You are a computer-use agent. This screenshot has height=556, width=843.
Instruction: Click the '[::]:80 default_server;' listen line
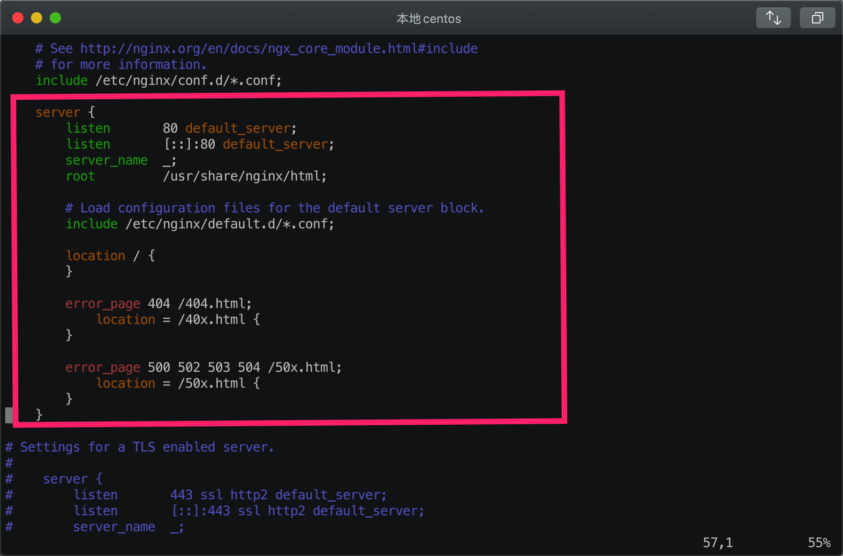point(200,144)
